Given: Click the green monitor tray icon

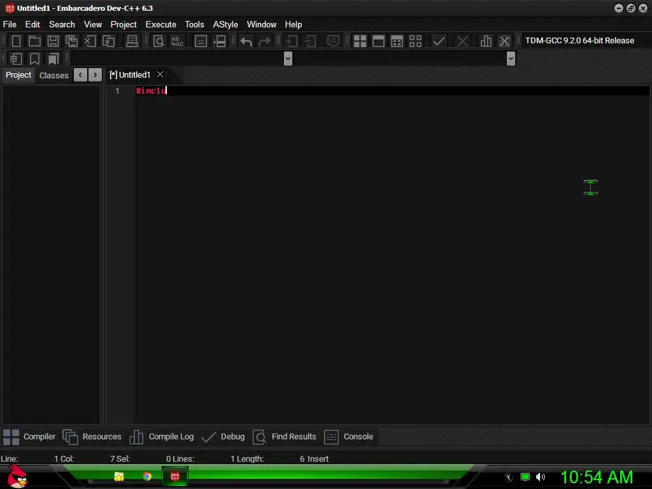Looking at the screenshot, I should coord(525,477).
